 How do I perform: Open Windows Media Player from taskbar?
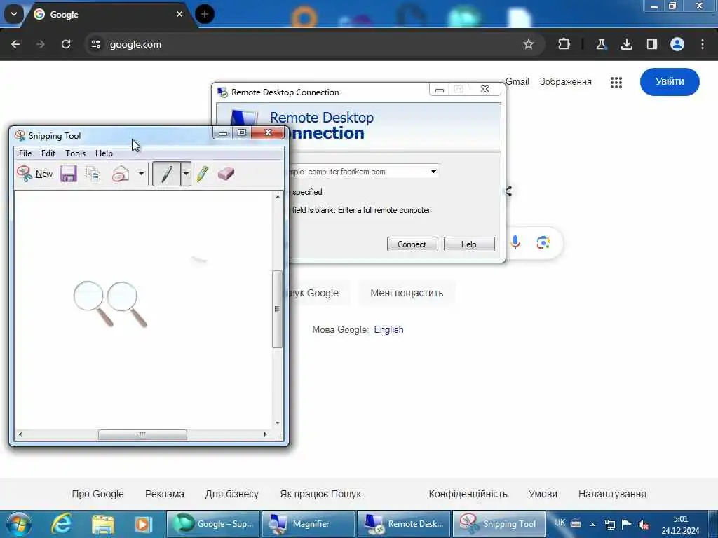click(143, 524)
